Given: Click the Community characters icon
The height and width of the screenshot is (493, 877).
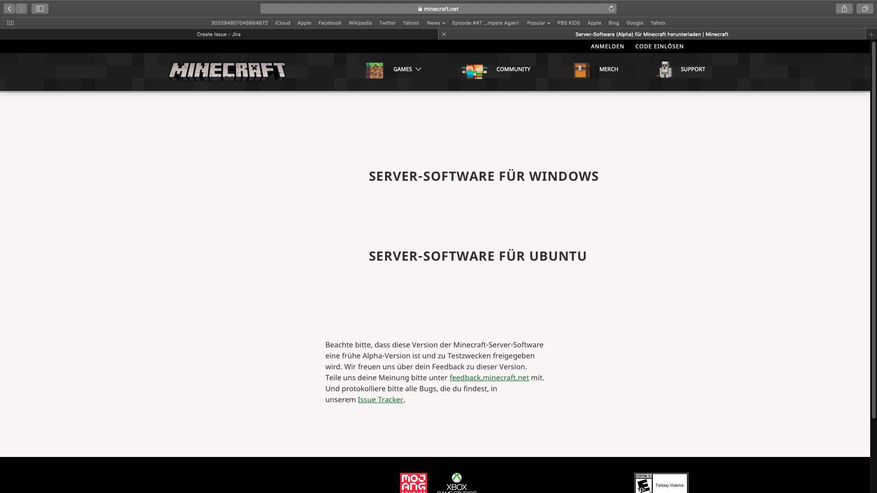Looking at the screenshot, I should click(474, 71).
